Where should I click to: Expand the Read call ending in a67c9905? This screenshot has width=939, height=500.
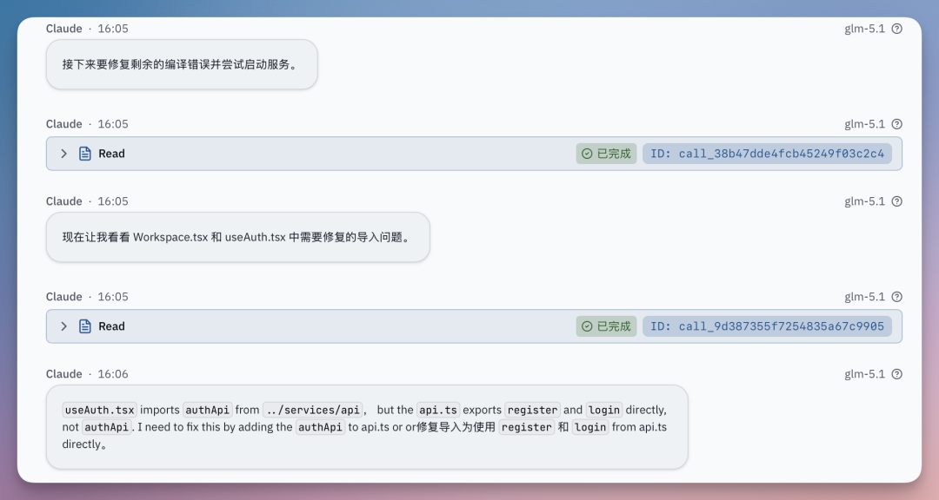(x=63, y=326)
